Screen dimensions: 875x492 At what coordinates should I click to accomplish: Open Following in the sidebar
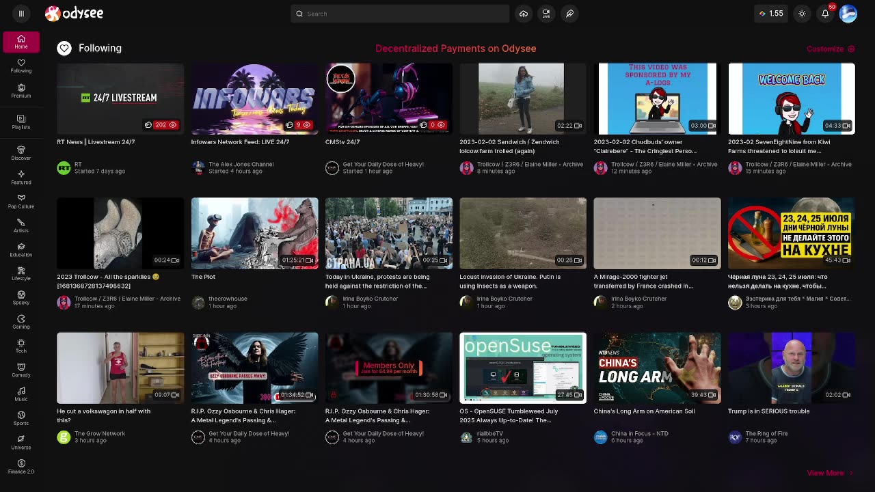click(21, 66)
